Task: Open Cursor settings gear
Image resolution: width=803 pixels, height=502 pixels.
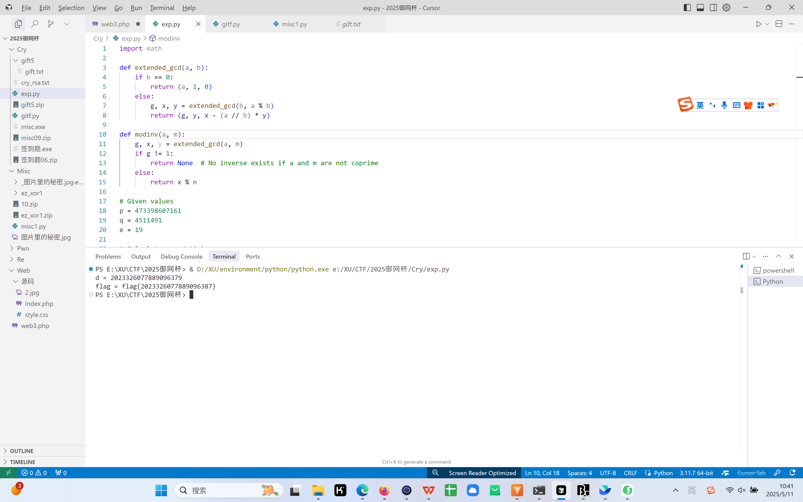Action: click(x=726, y=8)
